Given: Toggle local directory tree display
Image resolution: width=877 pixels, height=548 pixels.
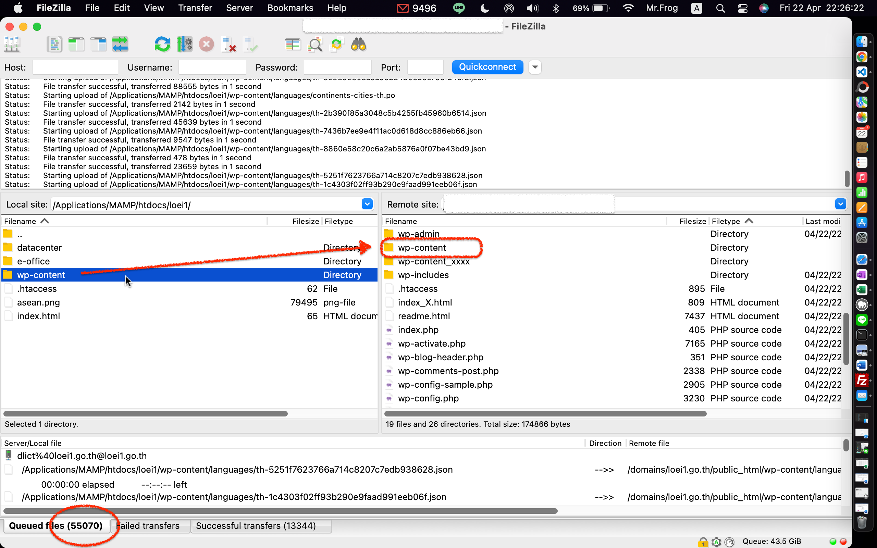Looking at the screenshot, I should click(76, 45).
